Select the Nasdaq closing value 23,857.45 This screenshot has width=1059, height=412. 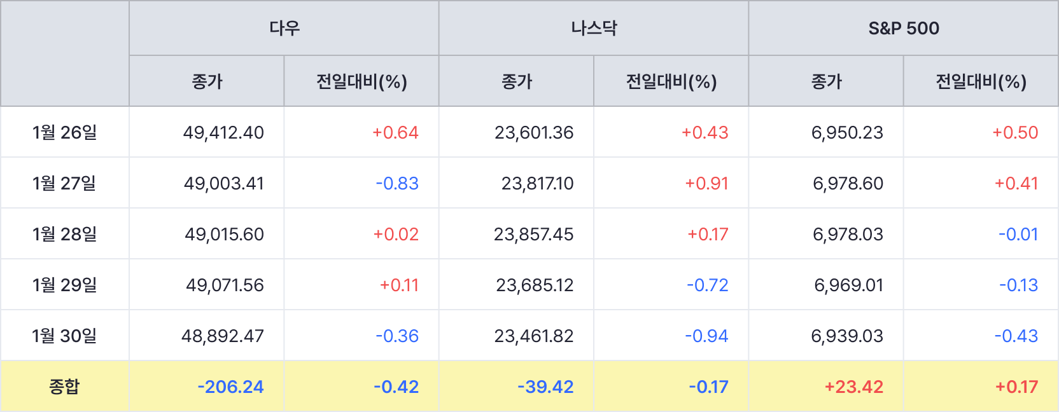click(x=533, y=234)
